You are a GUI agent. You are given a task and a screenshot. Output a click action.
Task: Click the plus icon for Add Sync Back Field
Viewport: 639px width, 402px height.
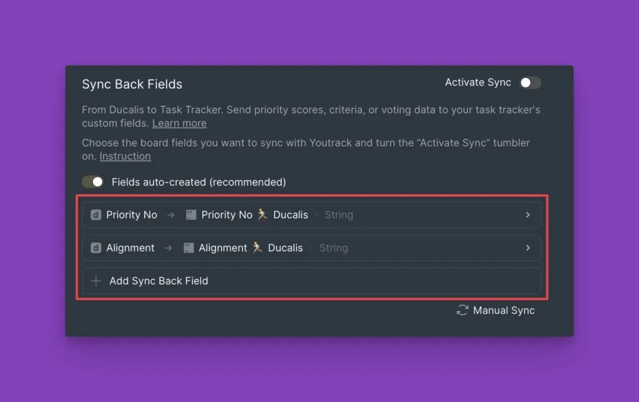pos(95,281)
